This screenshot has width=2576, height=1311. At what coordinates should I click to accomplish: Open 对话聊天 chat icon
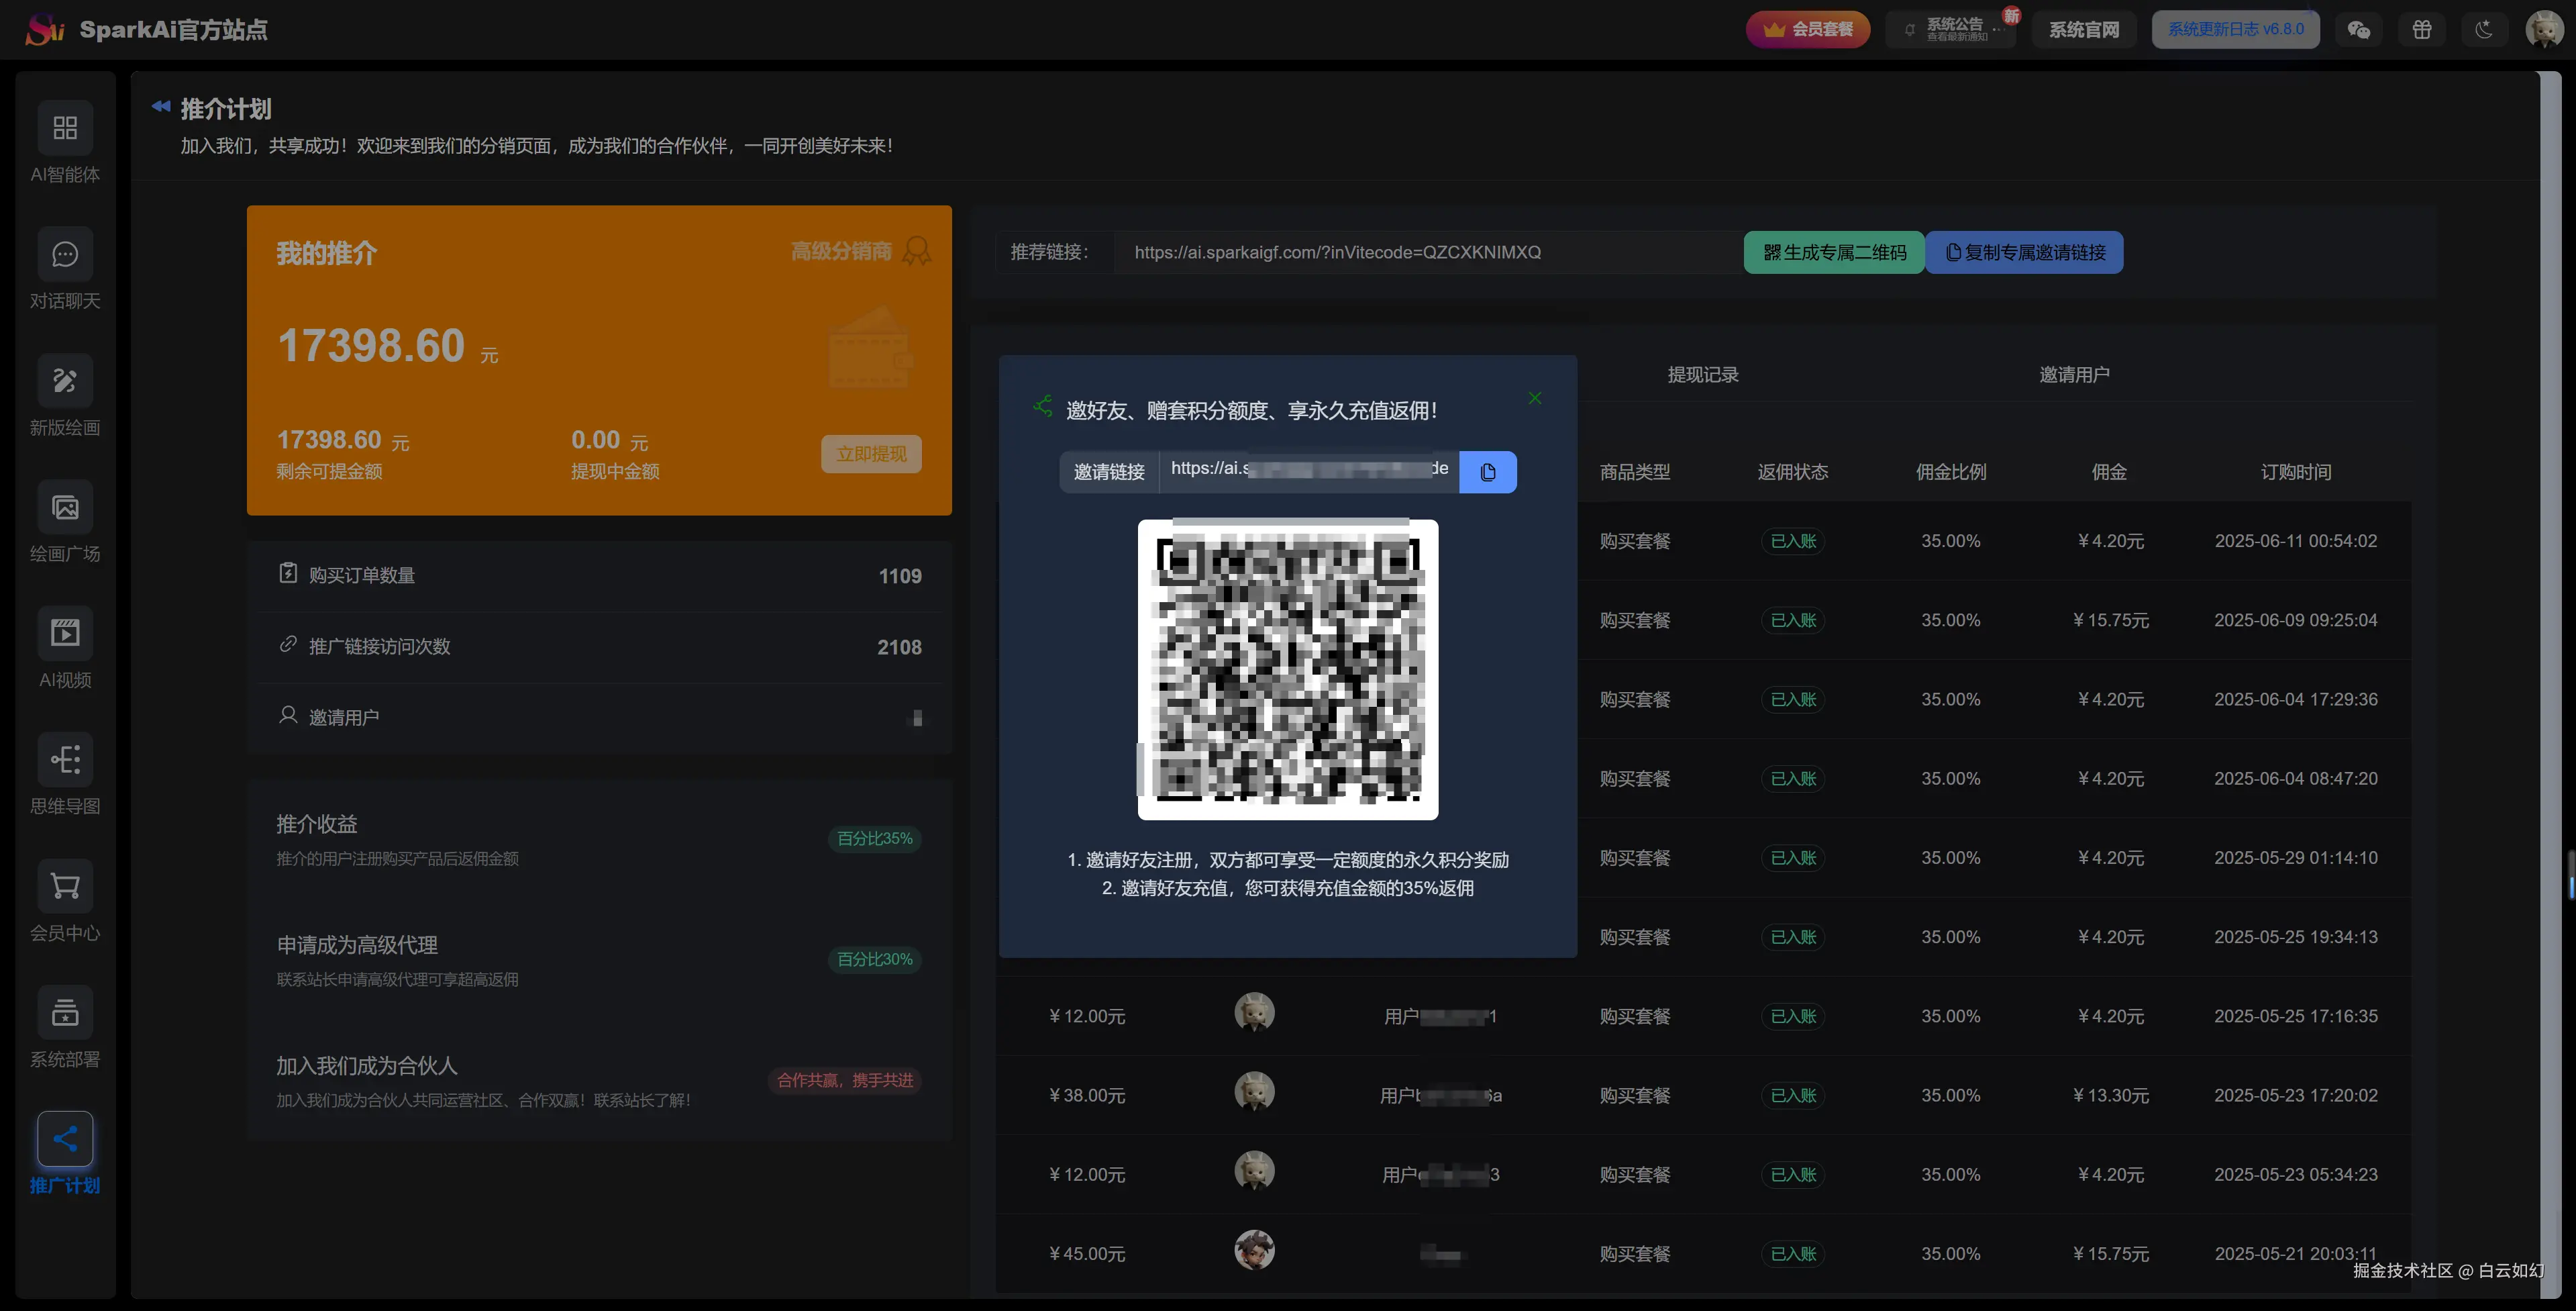65,254
